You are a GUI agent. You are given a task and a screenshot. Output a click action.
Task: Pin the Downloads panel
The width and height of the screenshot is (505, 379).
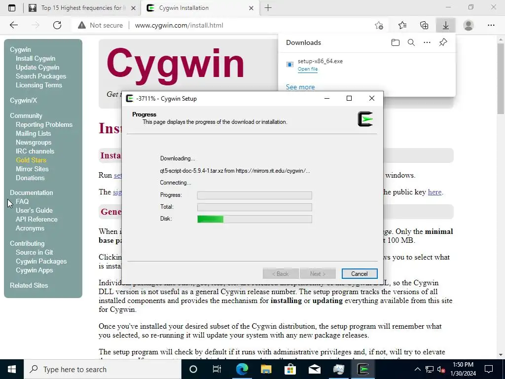pyautogui.click(x=443, y=42)
